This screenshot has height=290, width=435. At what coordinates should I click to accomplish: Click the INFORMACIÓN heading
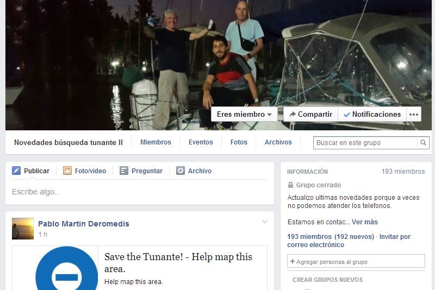307,172
